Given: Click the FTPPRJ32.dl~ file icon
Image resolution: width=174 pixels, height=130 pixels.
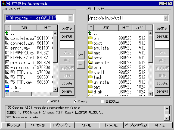Looking at the screenshot, I should pos(7,57).
